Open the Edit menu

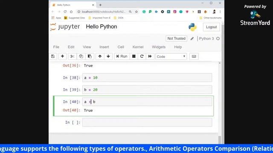(x=71, y=47)
